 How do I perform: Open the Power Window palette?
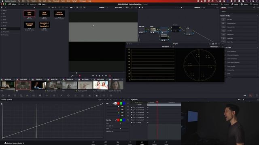pos(68,95)
